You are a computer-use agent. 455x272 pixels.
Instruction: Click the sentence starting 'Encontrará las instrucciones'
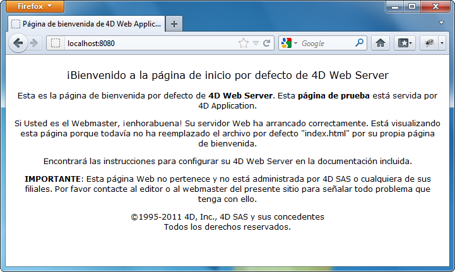[x=227, y=162]
